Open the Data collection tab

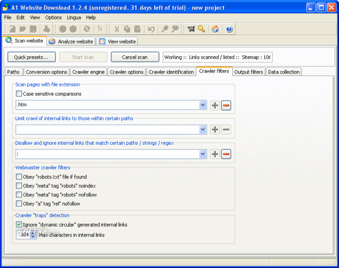tap(284, 72)
